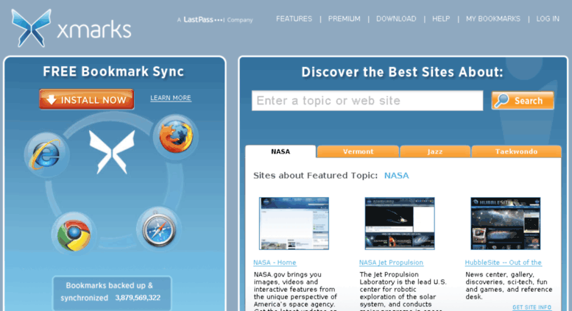Click the LEARN MORE link
572x311 pixels.
click(171, 98)
